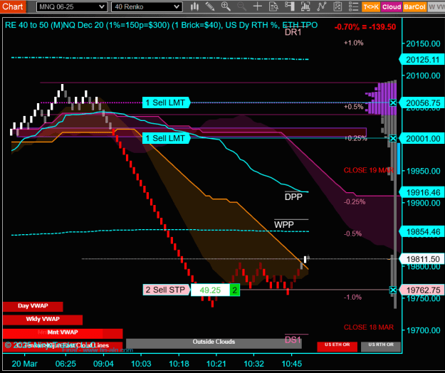
Task: Cancel the Sell LMT order at 20001.00
Action: pos(393,138)
